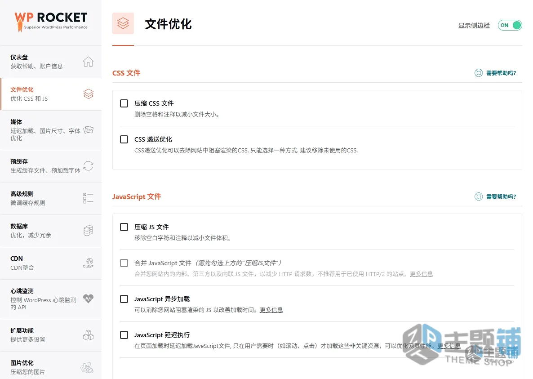Click the refresh arrows icon beside 预缓存
This screenshot has height=379, width=533.
pos(89,166)
